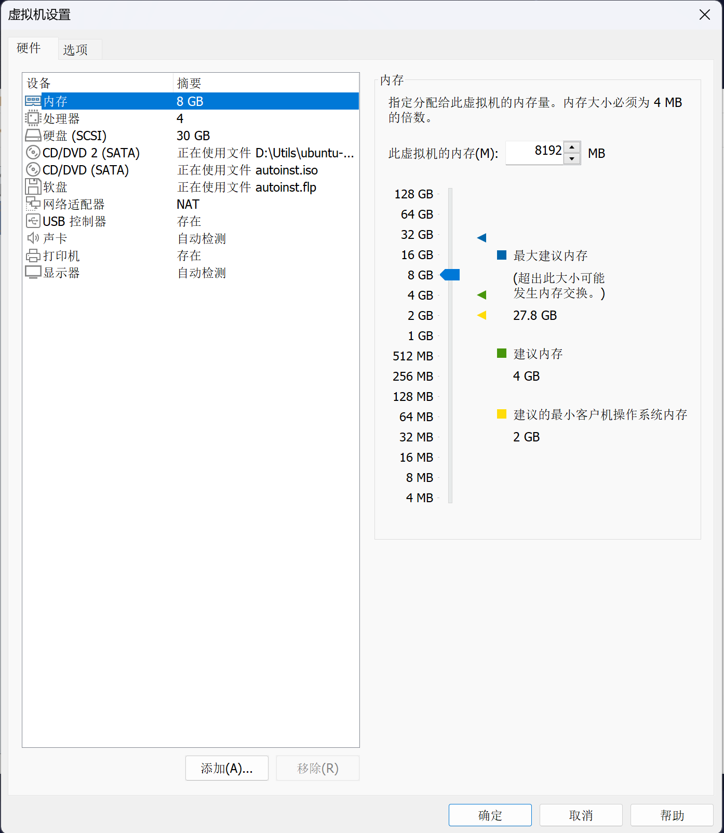Screen dimensions: 724x833
Task: Confirm with the OK (确定) button
Action: [x=490, y=815]
